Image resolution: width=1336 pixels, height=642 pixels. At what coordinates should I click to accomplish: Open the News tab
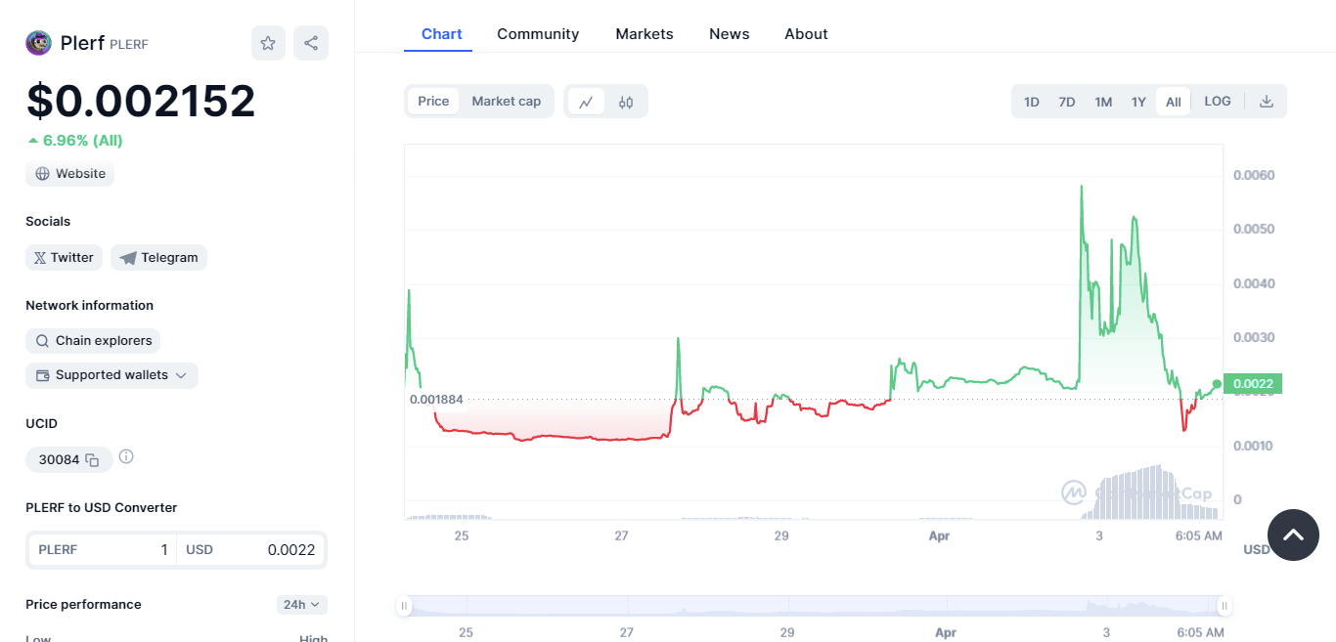coord(730,34)
